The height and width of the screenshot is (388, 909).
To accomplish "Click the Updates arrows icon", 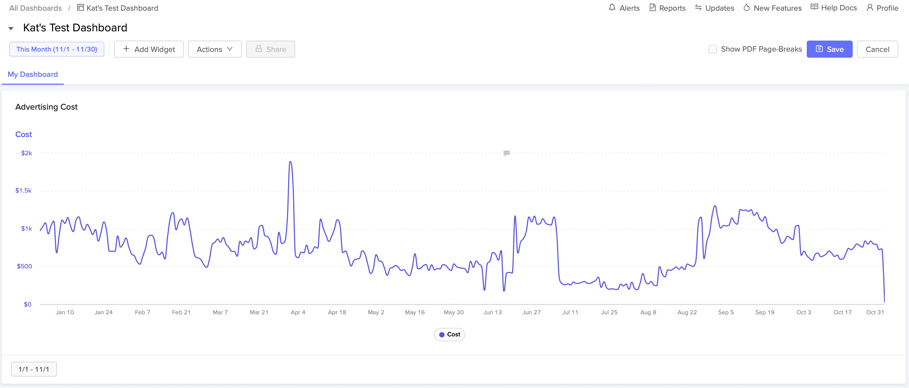I will [x=698, y=7].
